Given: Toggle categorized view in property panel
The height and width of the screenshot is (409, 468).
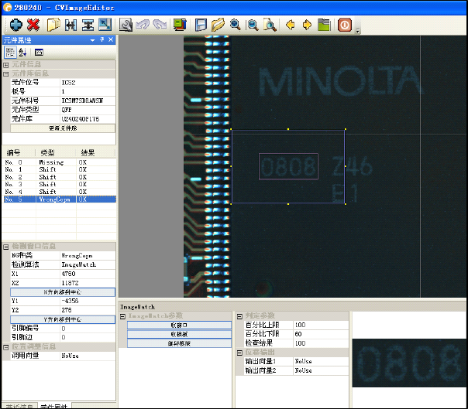Looking at the screenshot, I should click(11, 52).
